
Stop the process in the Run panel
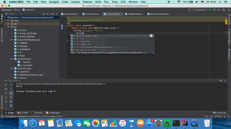(6, 89)
